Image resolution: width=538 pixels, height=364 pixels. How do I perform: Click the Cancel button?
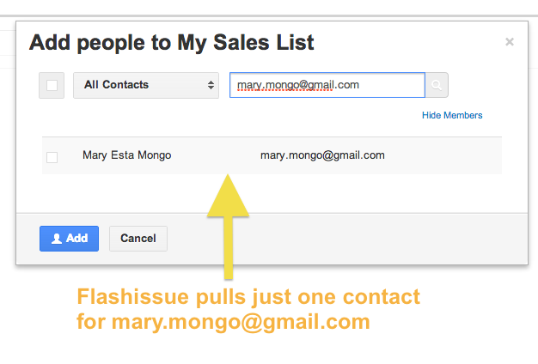tap(138, 239)
